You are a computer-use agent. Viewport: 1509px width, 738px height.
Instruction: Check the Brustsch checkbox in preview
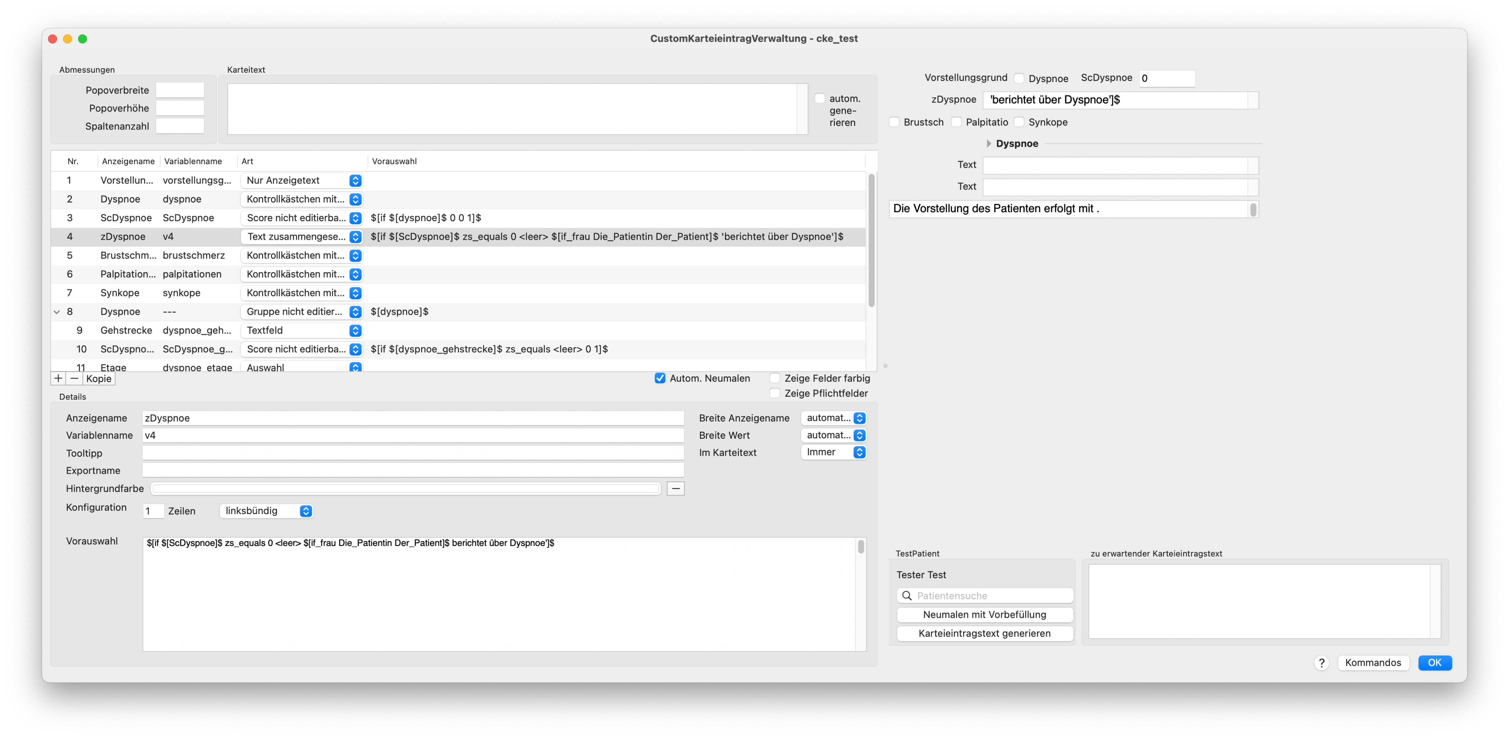click(x=894, y=122)
